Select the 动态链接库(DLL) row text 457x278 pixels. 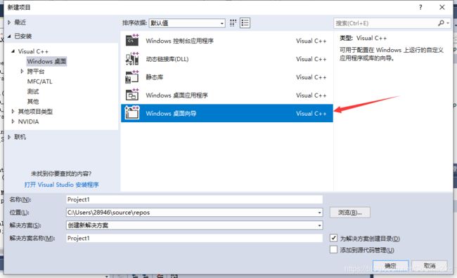pos(167,59)
